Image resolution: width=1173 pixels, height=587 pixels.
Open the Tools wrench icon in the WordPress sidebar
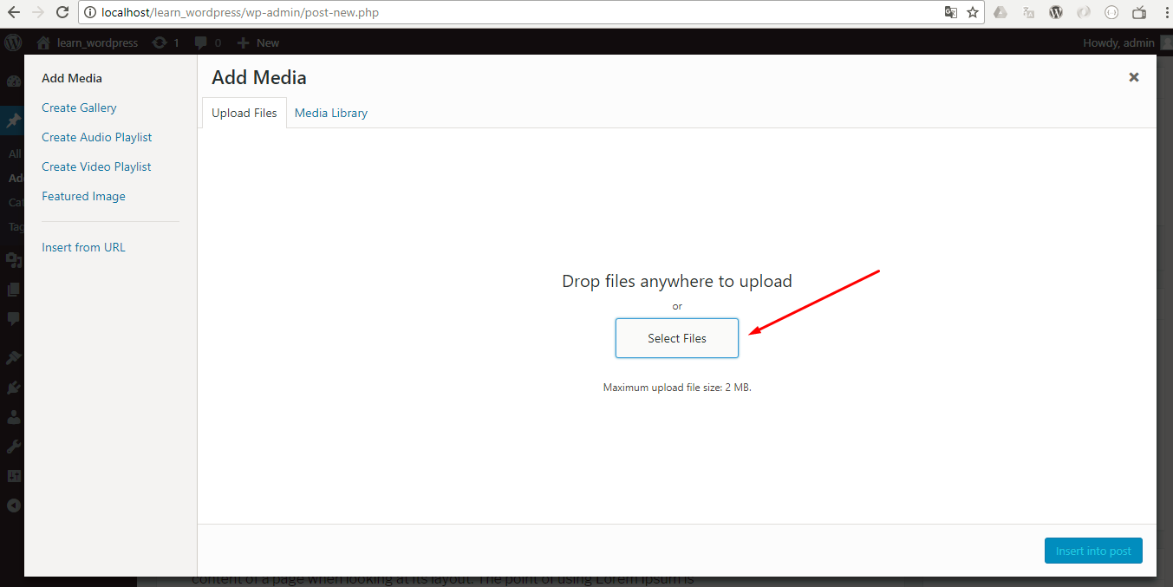point(13,446)
